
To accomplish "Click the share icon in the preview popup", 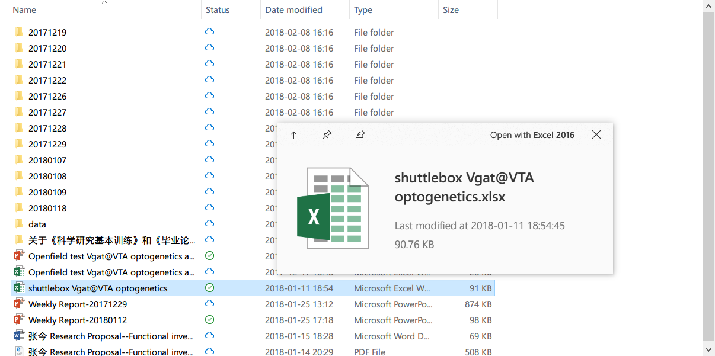I will tap(360, 134).
